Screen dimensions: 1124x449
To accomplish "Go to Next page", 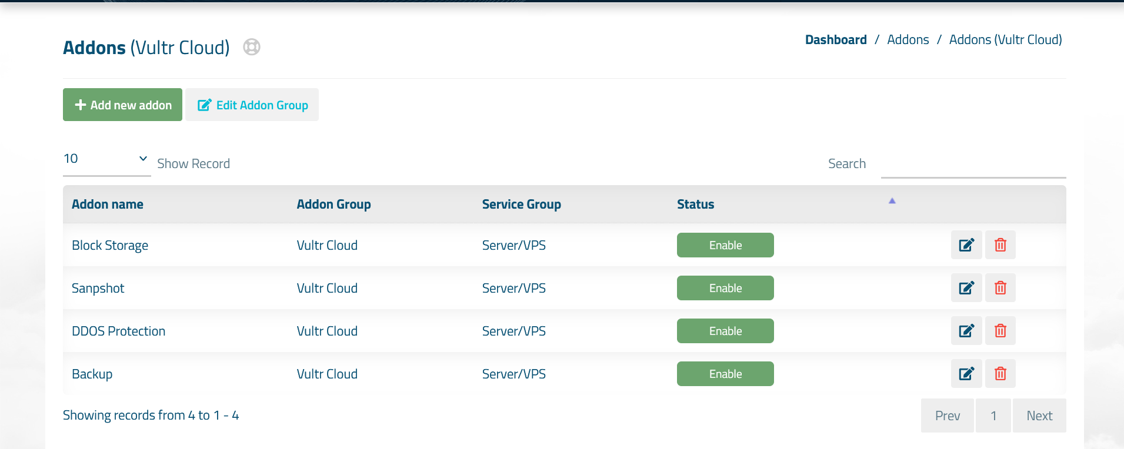I will (x=1039, y=416).
